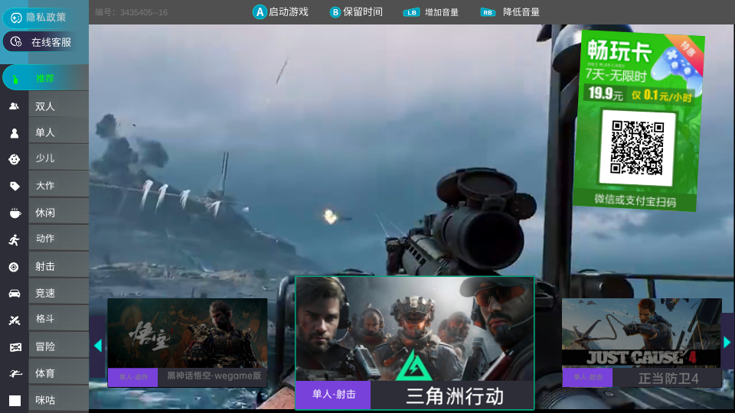Click the 微信或支付宝扫码 text
Viewport: 735px width, 413px height.
click(635, 200)
